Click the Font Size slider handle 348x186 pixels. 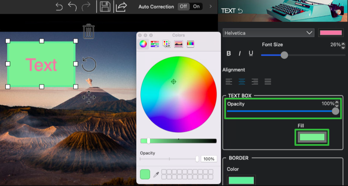(284, 55)
